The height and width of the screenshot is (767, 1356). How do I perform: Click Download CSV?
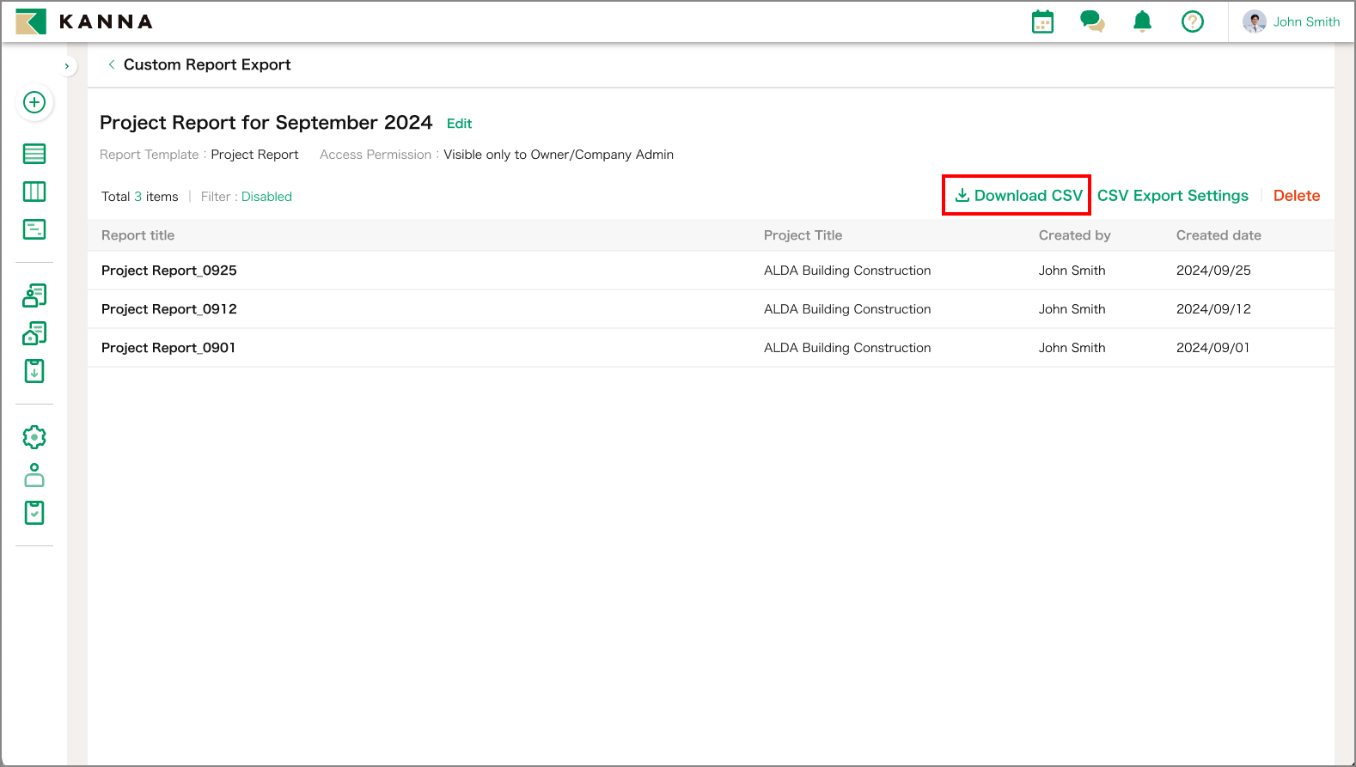pos(1018,196)
